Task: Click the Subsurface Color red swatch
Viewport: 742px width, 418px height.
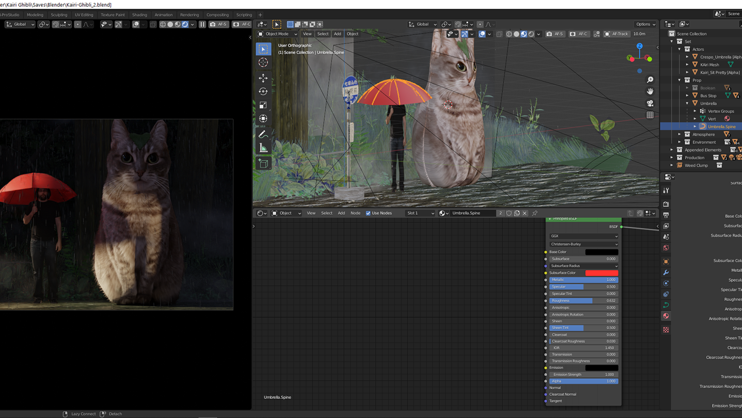Action: (x=602, y=272)
